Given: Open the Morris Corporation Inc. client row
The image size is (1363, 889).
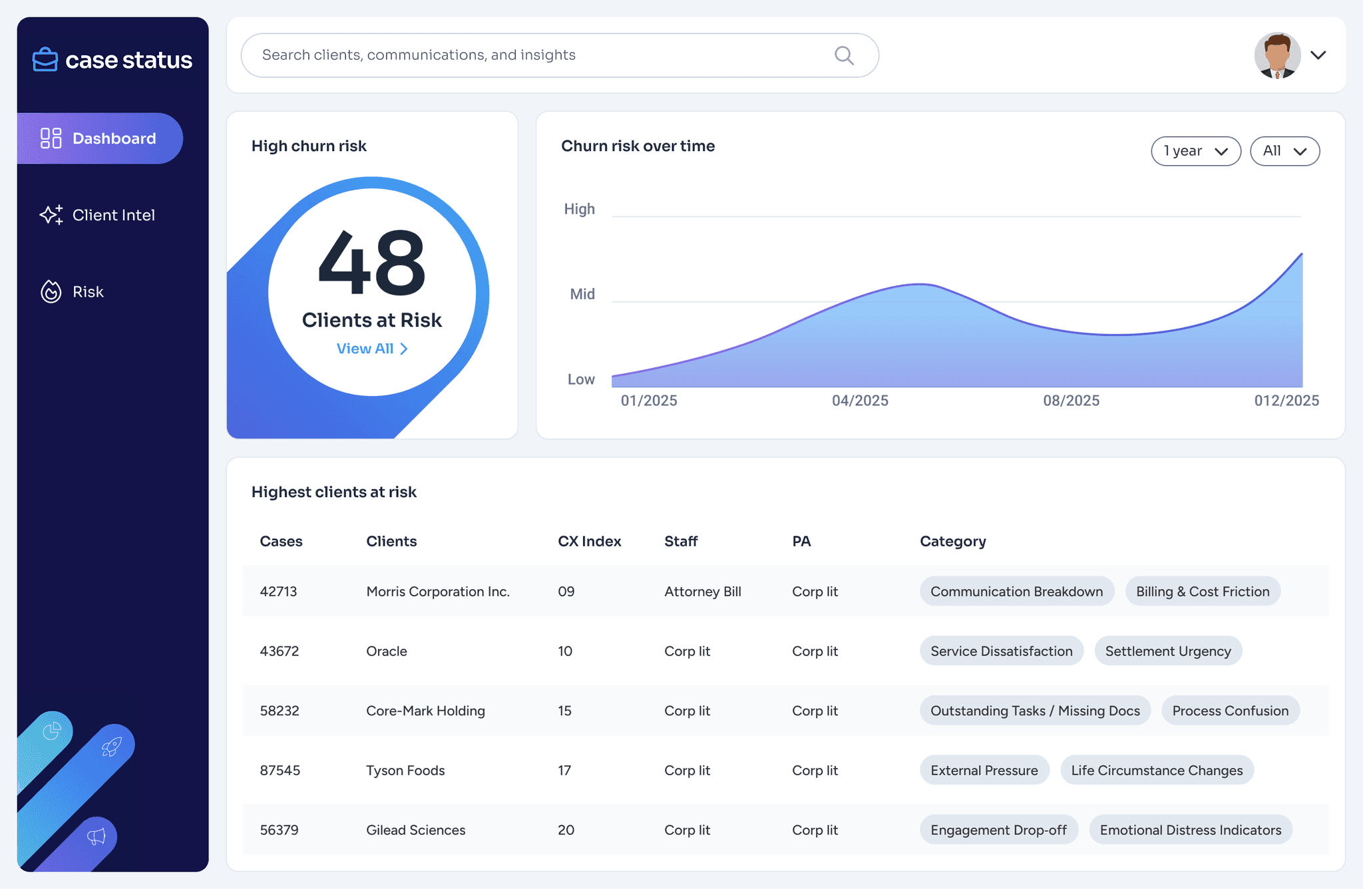Looking at the screenshot, I should coord(438,592).
